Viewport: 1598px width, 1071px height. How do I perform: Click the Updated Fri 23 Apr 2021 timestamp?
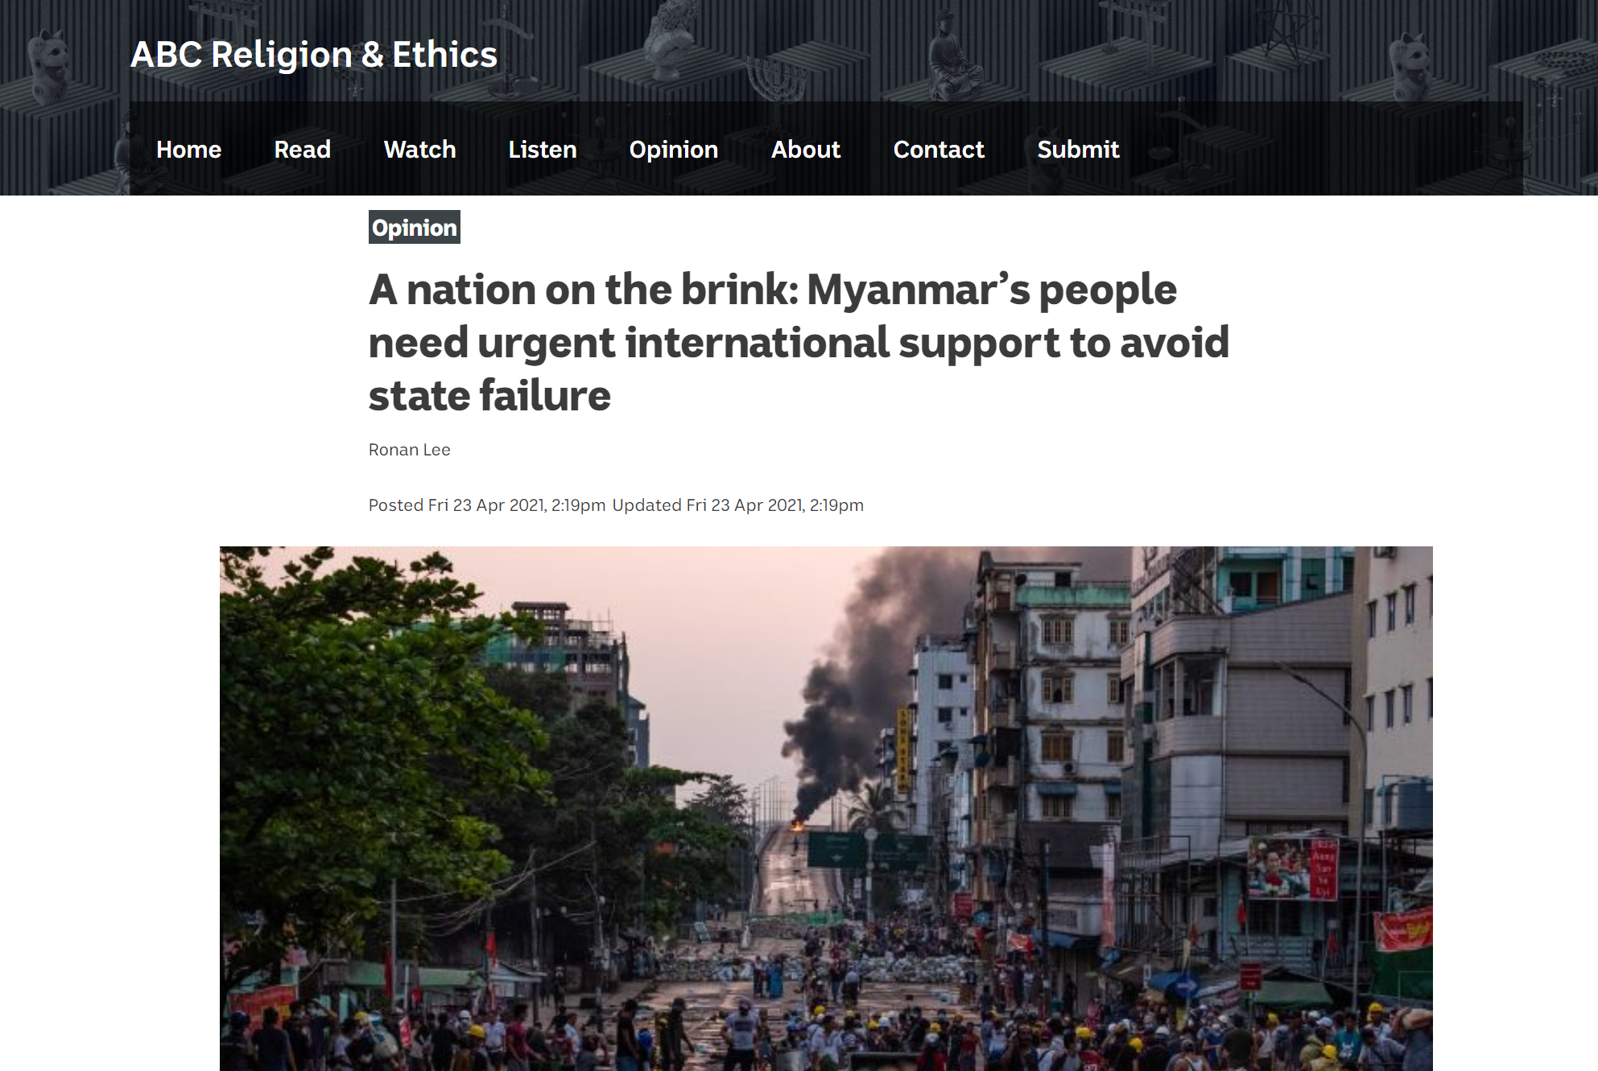point(737,505)
